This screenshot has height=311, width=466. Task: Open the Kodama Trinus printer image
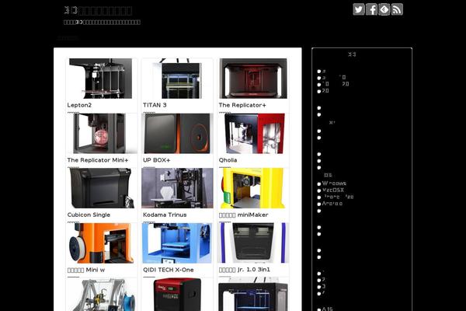177,188
